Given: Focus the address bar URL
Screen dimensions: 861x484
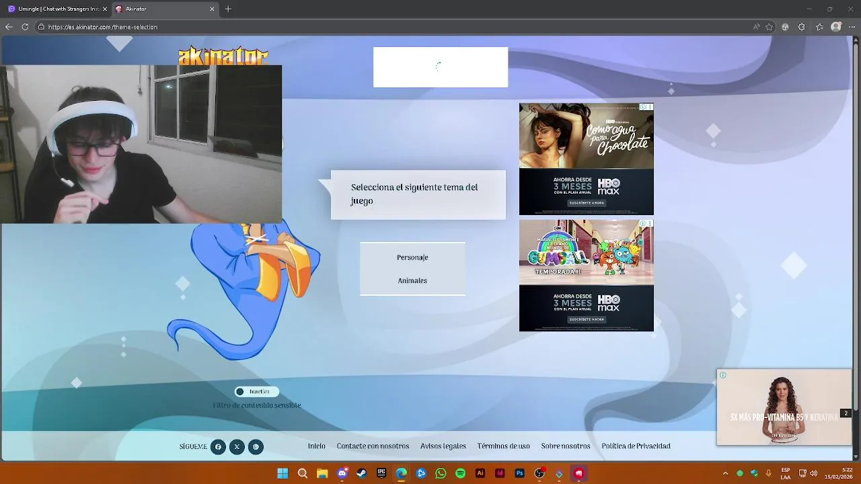Looking at the screenshot, I should 102,27.
